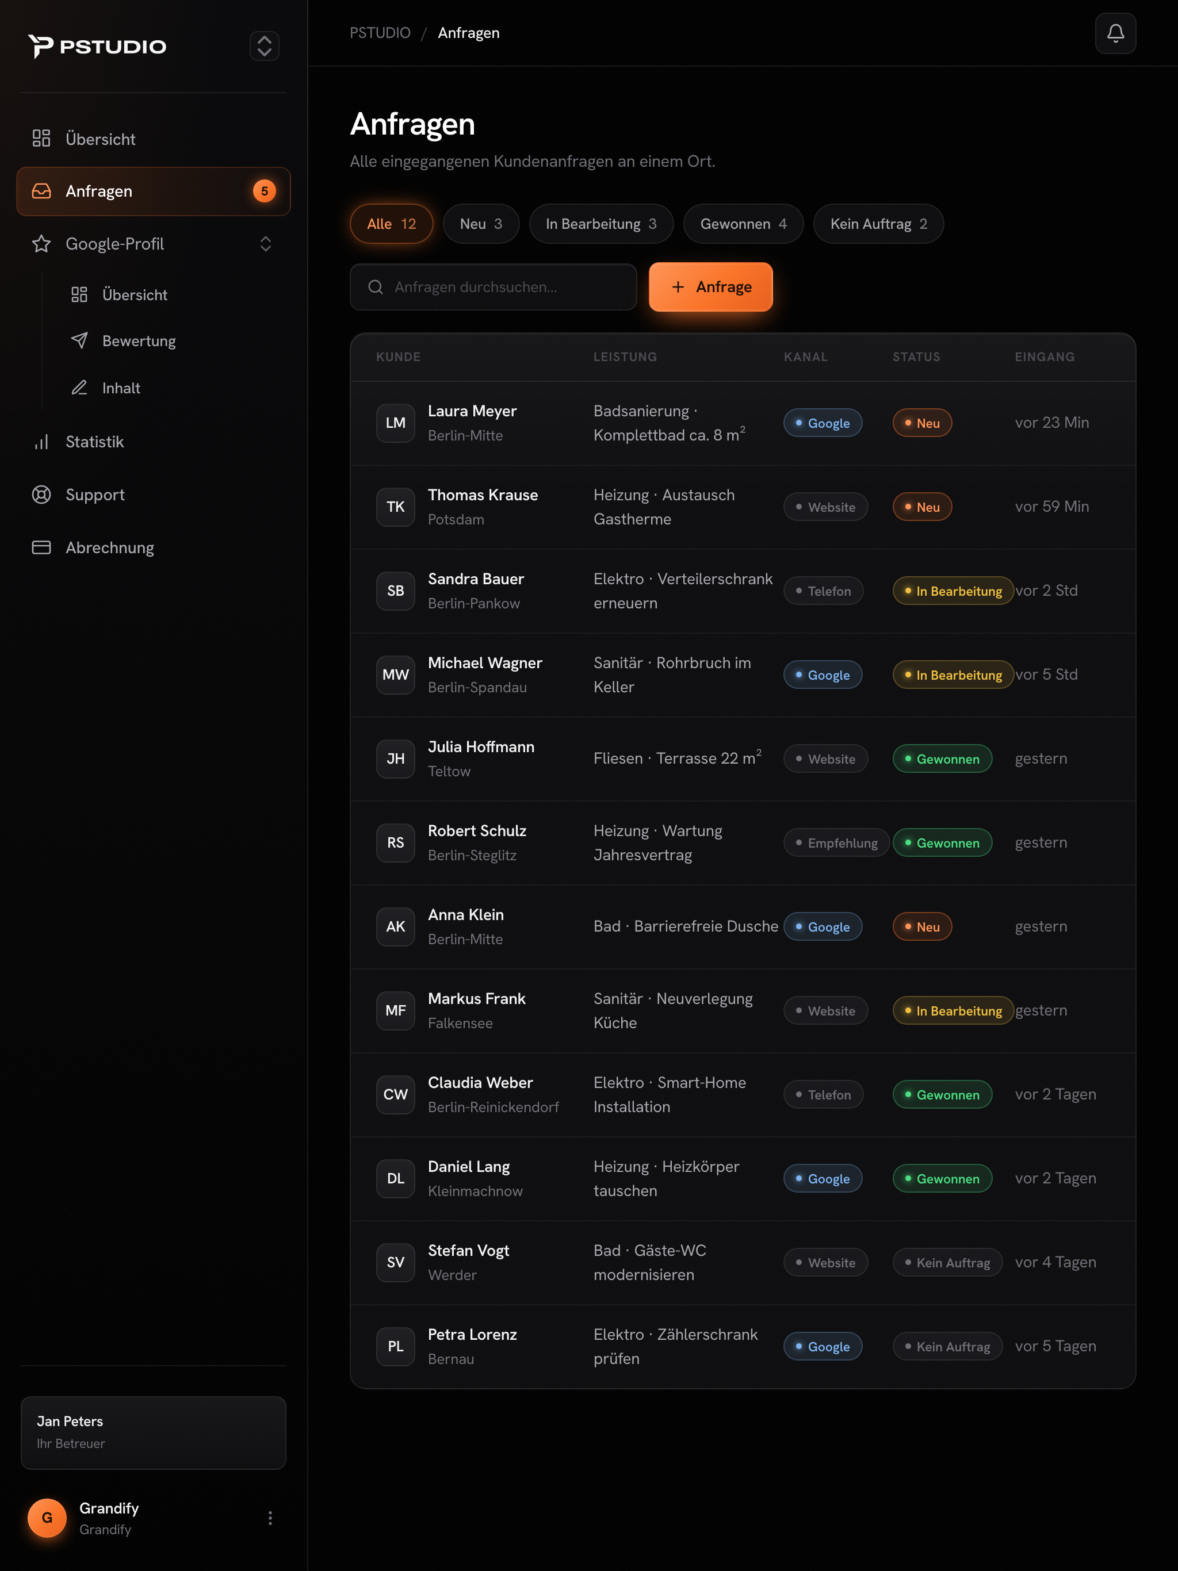Screen dimensions: 1178x1571
Task: Filter by Neu 3
Action: pos(481,224)
